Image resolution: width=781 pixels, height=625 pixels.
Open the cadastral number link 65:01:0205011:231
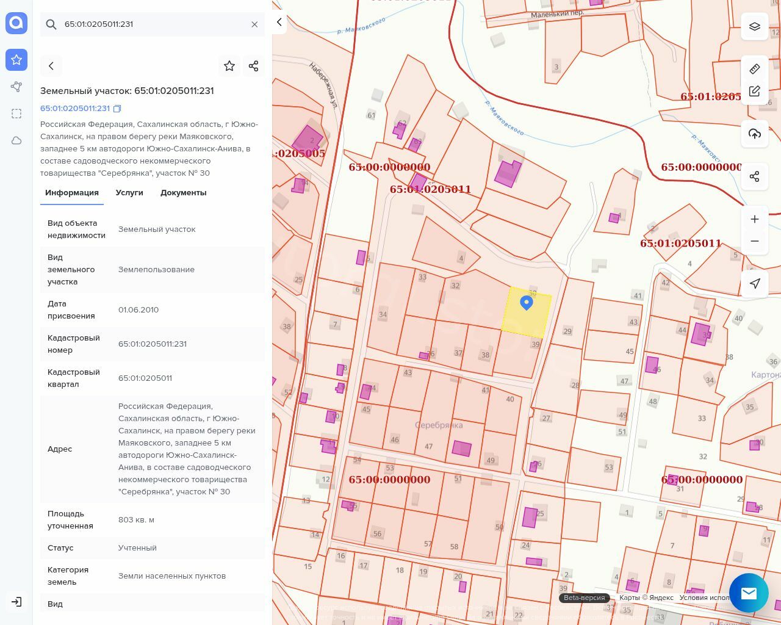(75, 109)
